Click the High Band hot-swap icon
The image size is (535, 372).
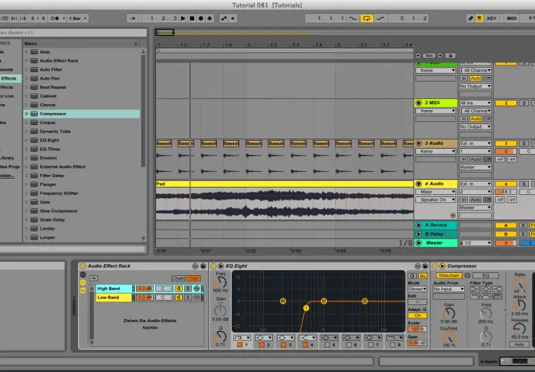coord(196,289)
